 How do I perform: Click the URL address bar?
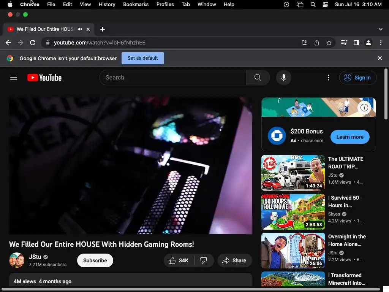pos(174,43)
